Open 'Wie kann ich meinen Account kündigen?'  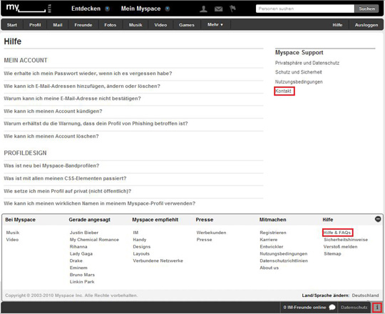tap(53, 111)
